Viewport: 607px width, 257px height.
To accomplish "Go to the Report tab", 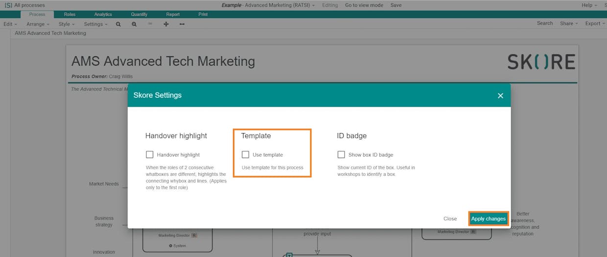I will [173, 15].
